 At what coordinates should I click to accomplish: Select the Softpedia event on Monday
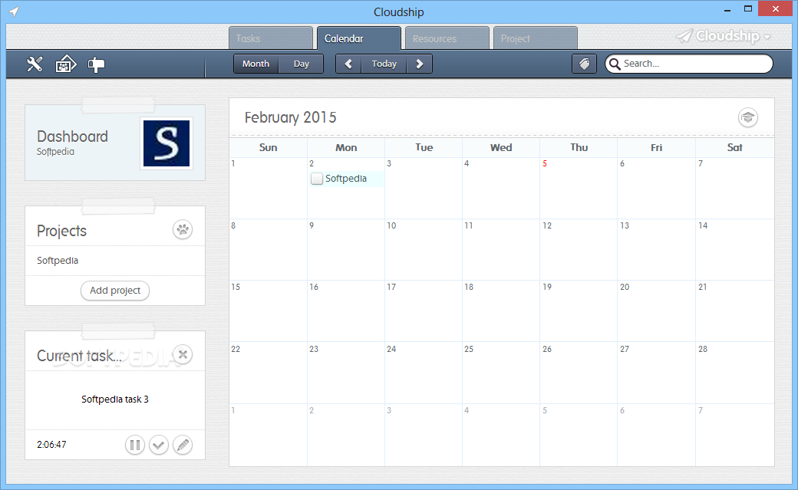point(346,179)
